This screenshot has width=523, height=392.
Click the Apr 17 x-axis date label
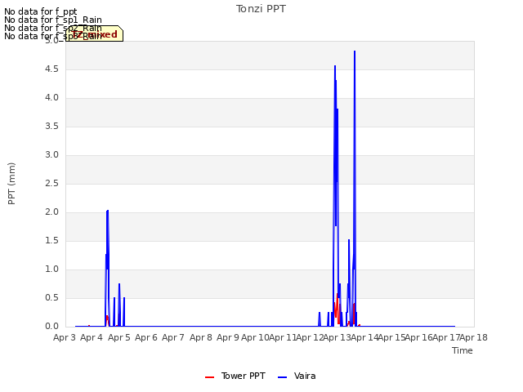[446, 337]
